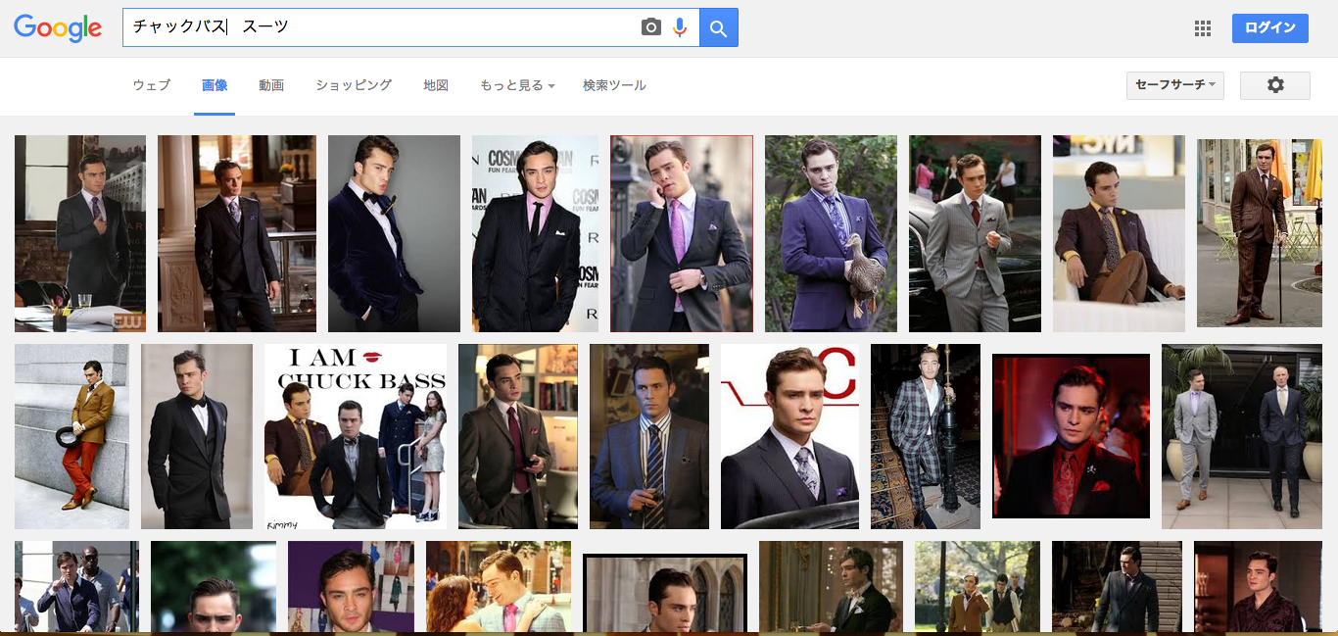Select the active 画像 tab
Viewport: 1338px width, 636px height.
coord(215,85)
